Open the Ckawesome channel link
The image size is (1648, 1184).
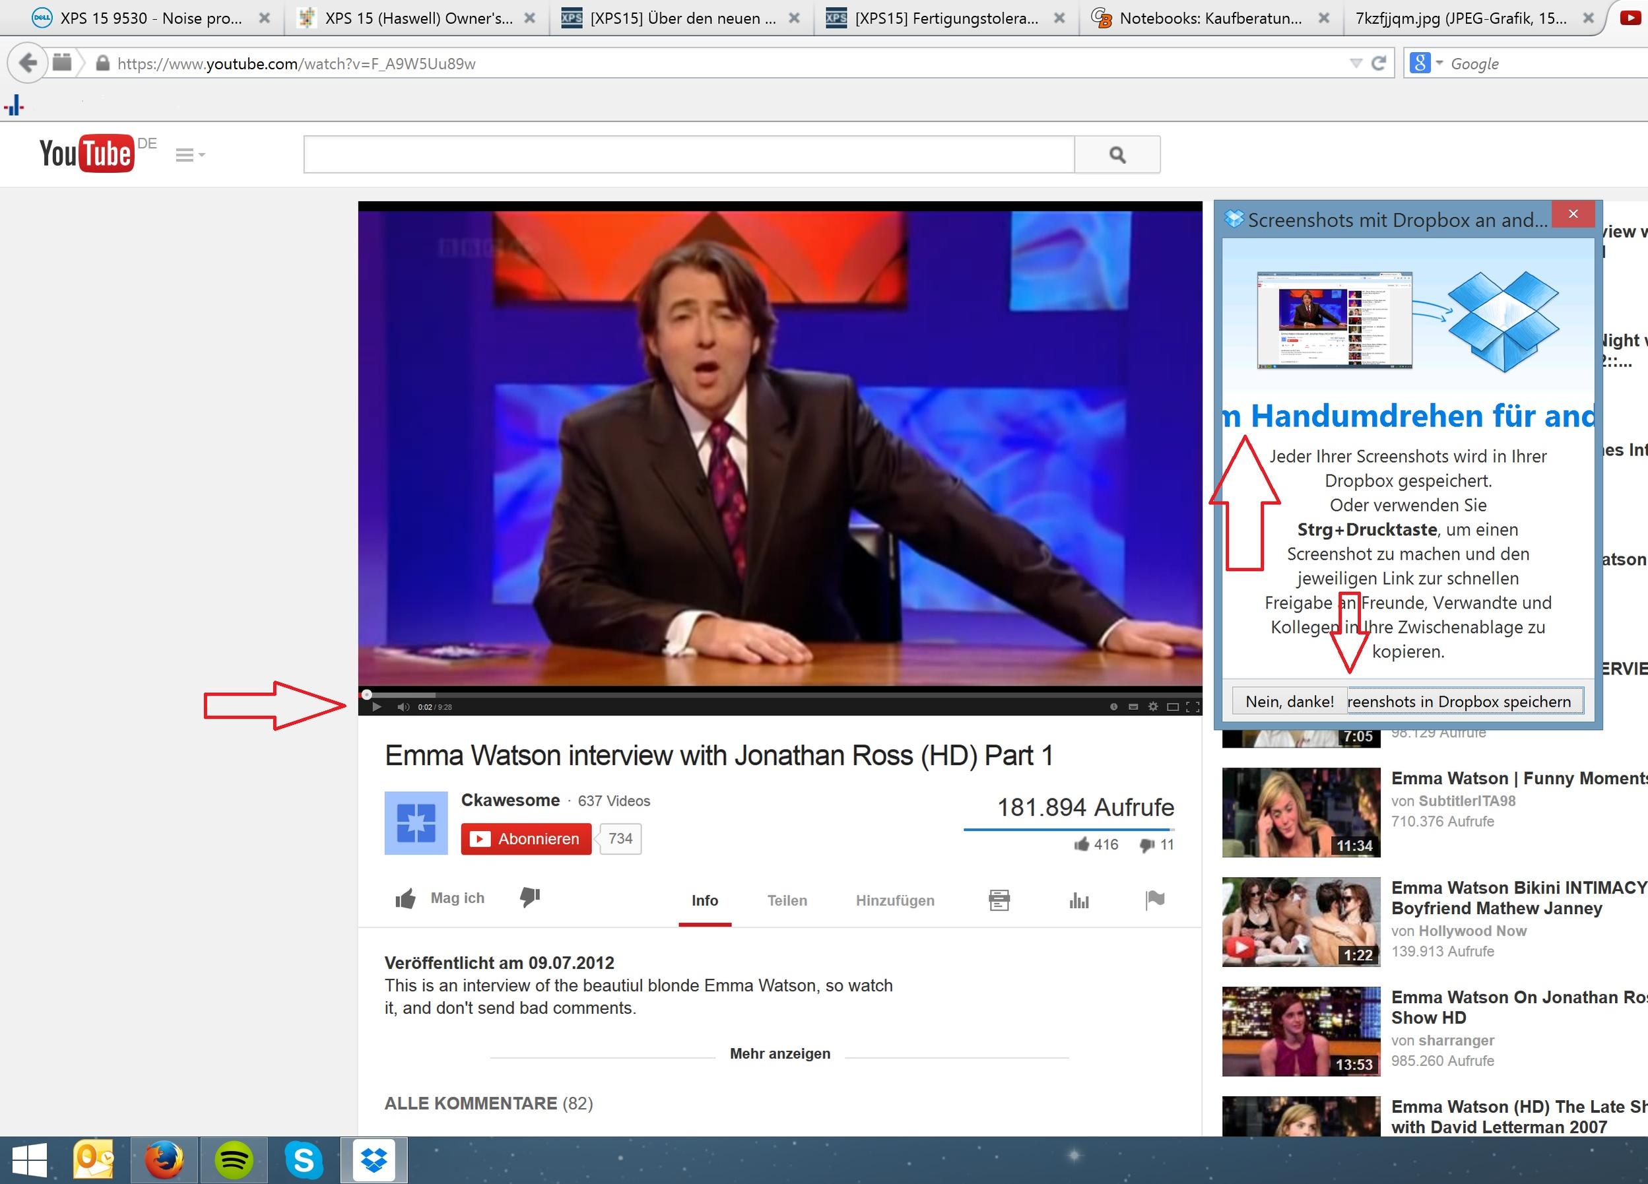click(x=510, y=801)
